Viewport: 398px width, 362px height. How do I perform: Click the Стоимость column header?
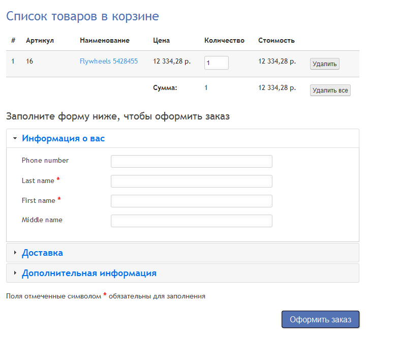[276, 40]
